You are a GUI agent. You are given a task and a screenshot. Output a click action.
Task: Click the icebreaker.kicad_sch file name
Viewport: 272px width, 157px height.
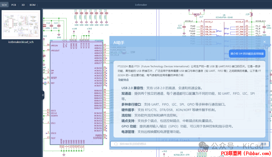tap(21, 42)
